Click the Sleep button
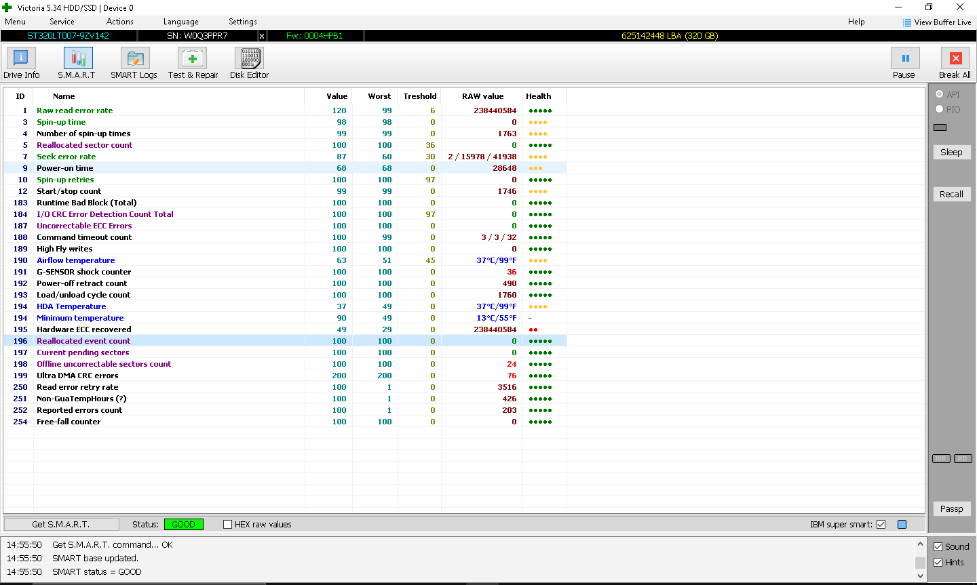The image size is (977, 585). point(951,153)
